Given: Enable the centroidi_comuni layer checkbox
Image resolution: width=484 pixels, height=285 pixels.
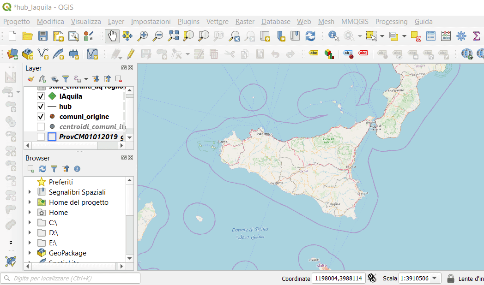Looking at the screenshot, I should coord(41,126).
